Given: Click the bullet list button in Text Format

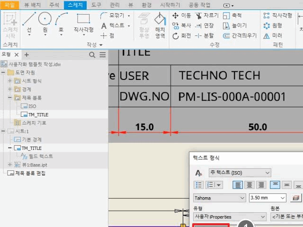Looking at the screenshot, I should (198, 185).
